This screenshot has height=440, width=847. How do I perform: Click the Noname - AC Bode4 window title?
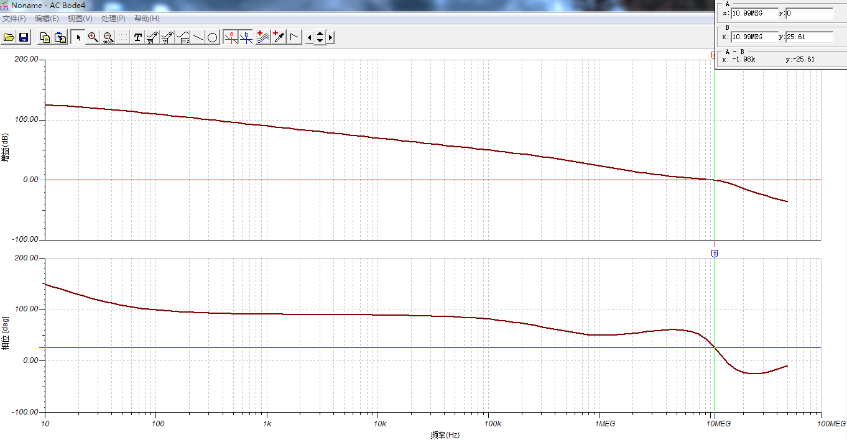(48, 5)
